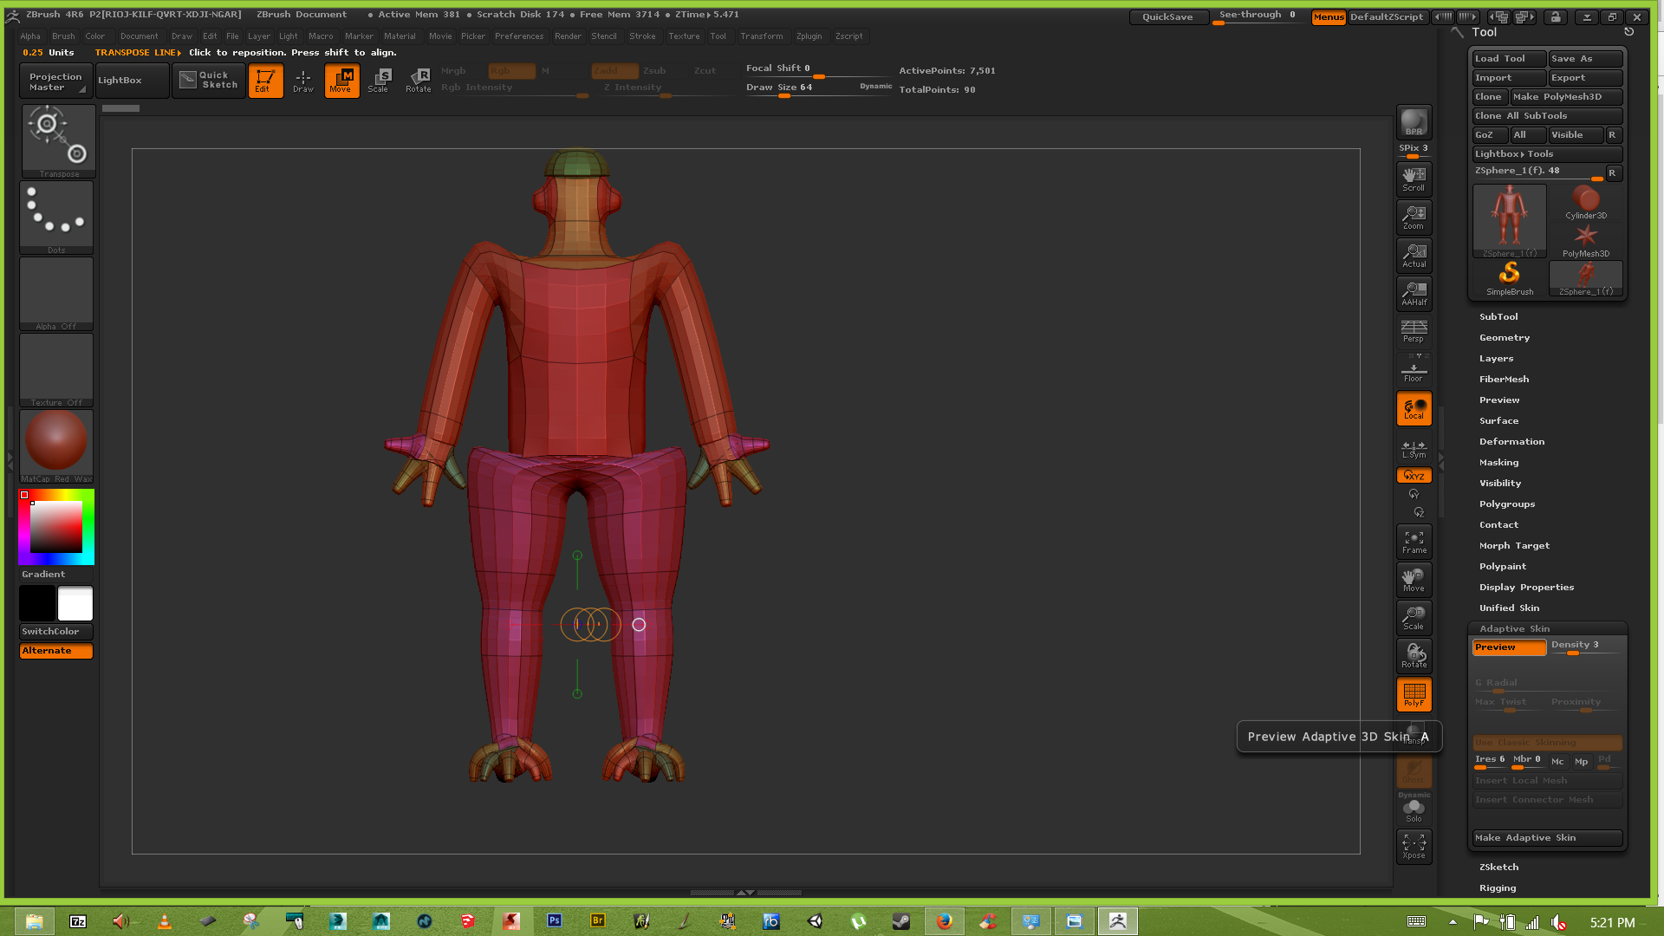Open the Polypaint subpalette

pyautogui.click(x=1503, y=566)
